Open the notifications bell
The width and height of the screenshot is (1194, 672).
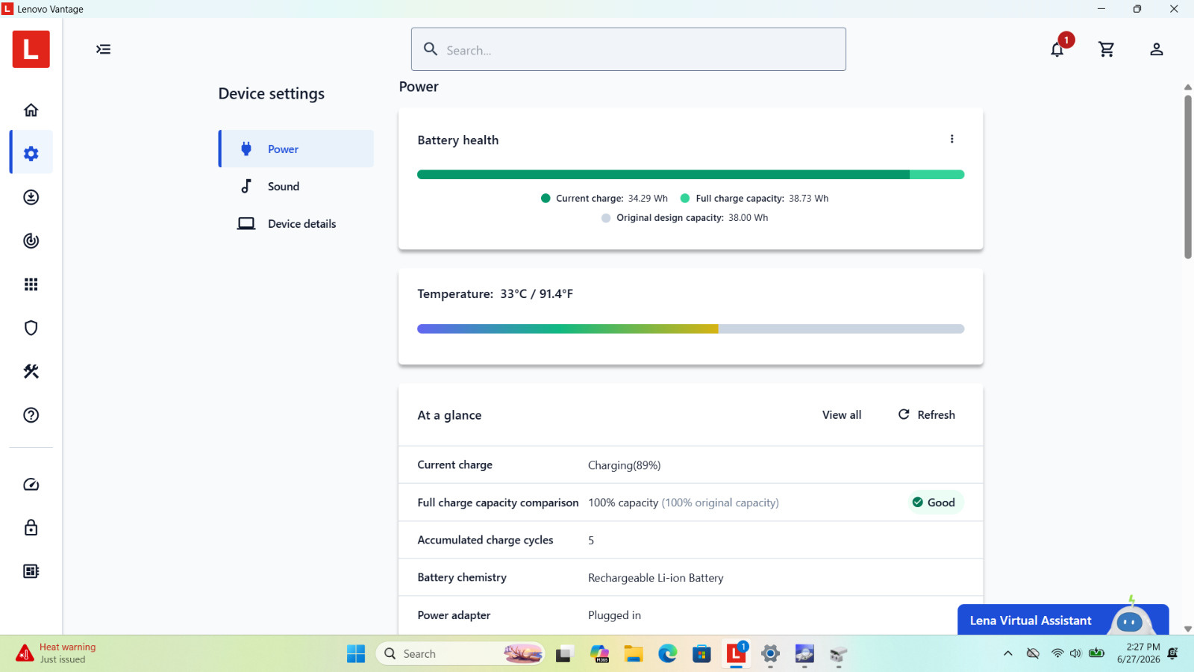1057,49
